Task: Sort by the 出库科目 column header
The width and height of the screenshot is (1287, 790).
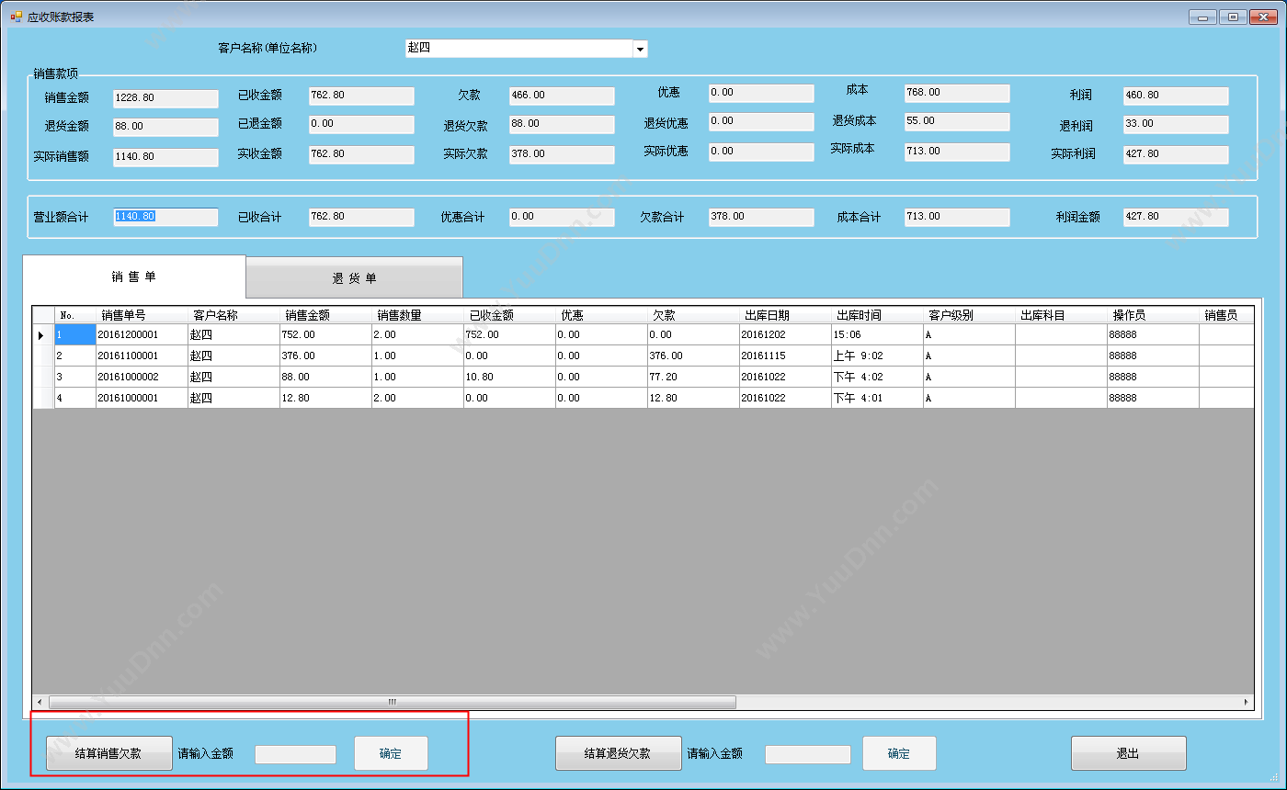Action: click(x=1061, y=315)
